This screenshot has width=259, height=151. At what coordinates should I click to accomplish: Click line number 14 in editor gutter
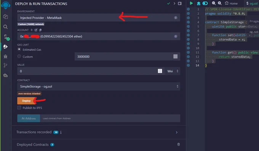pyautogui.click(x=197, y=65)
